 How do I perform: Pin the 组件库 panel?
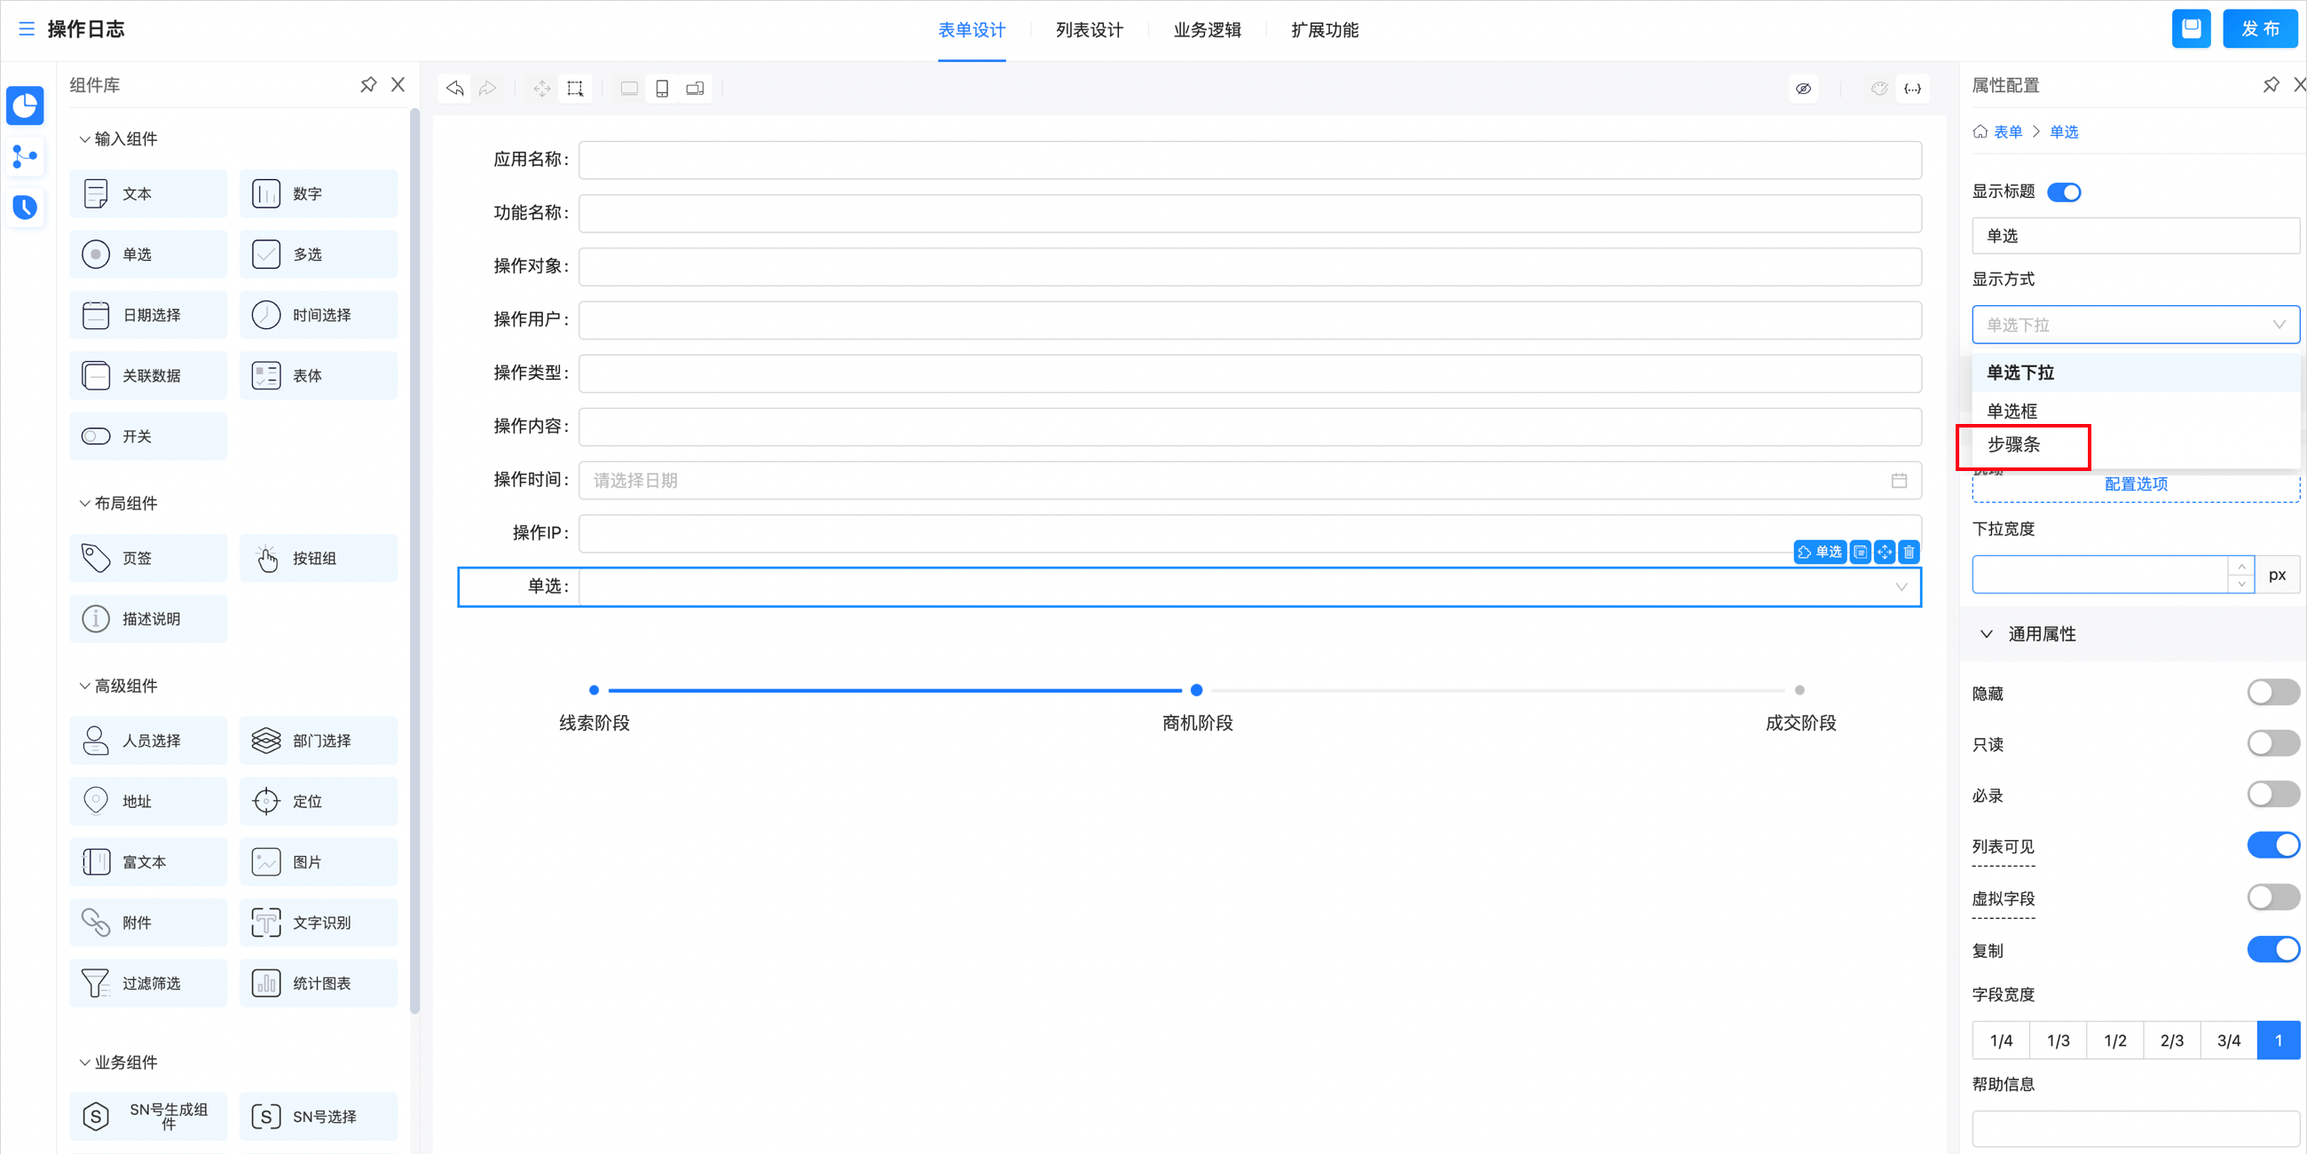coord(368,84)
